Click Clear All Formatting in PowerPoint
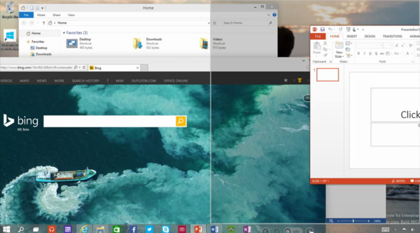Image resolution: width=420 pixels, height=233 pixels. click(x=411, y=46)
